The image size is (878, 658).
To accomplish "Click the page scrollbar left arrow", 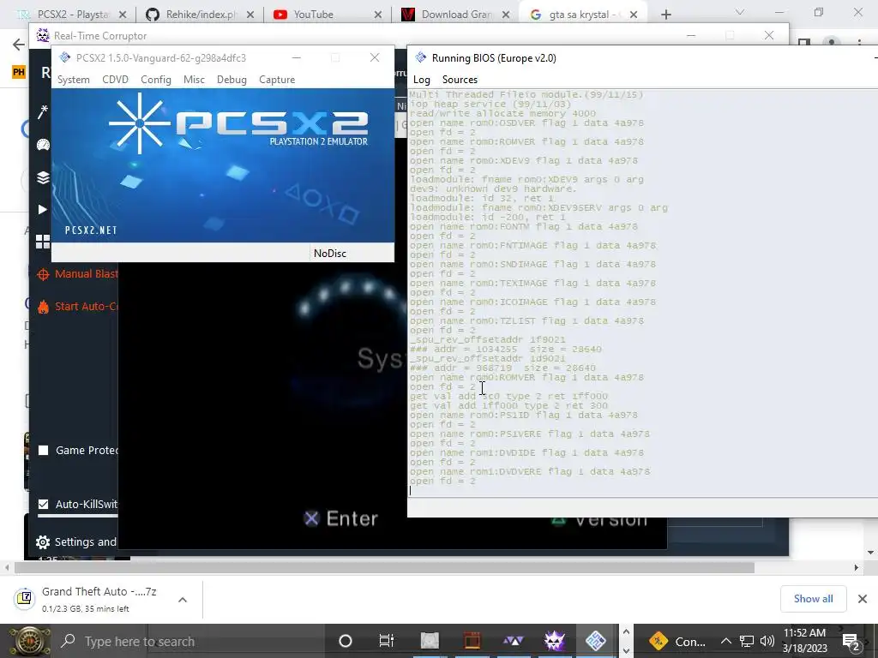I will pos(7,567).
